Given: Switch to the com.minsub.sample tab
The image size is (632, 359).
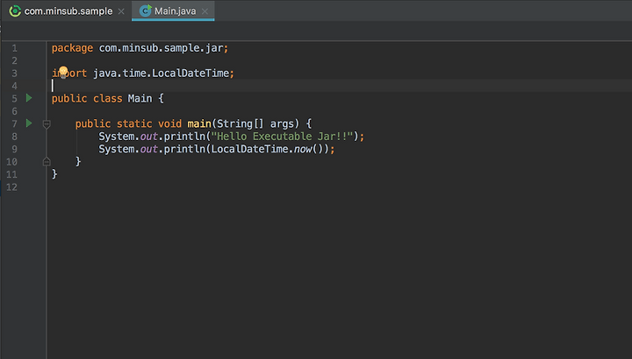Looking at the screenshot, I should click(68, 11).
